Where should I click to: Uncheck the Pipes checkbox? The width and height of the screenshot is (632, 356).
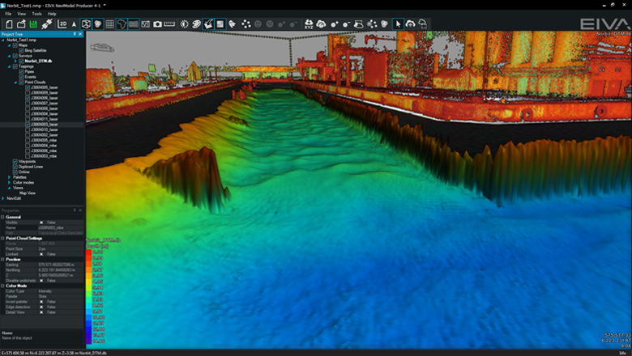pyautogui.click(x=21, y=71)
